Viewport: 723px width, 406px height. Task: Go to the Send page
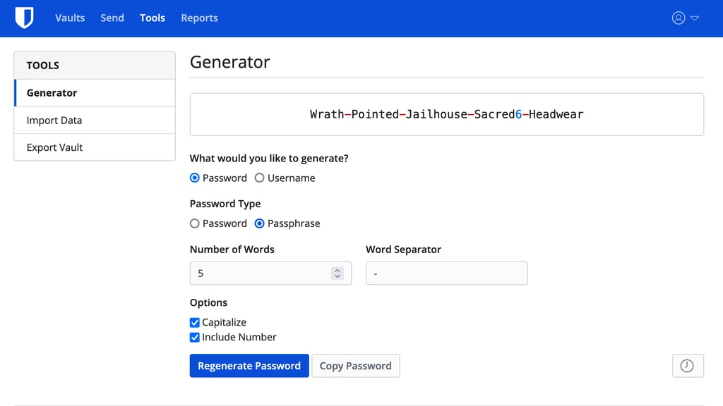click(x=112, y=18)
